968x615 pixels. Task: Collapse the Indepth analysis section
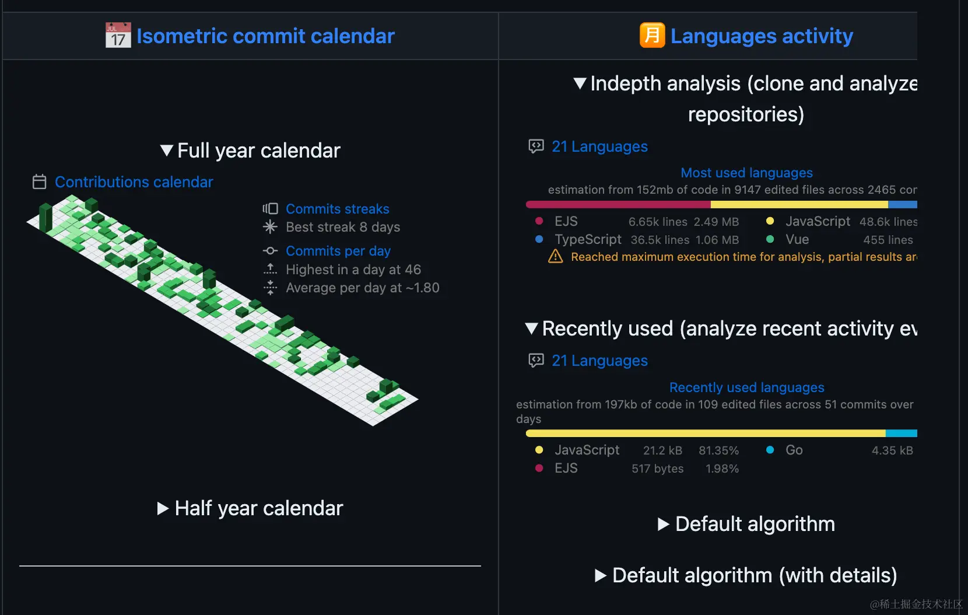coord(580,83)
